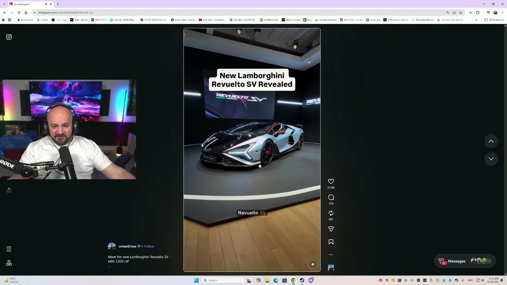Viewport: 507px width, 285px height.
Task: Open the browser home page
Action: point(26,13)
